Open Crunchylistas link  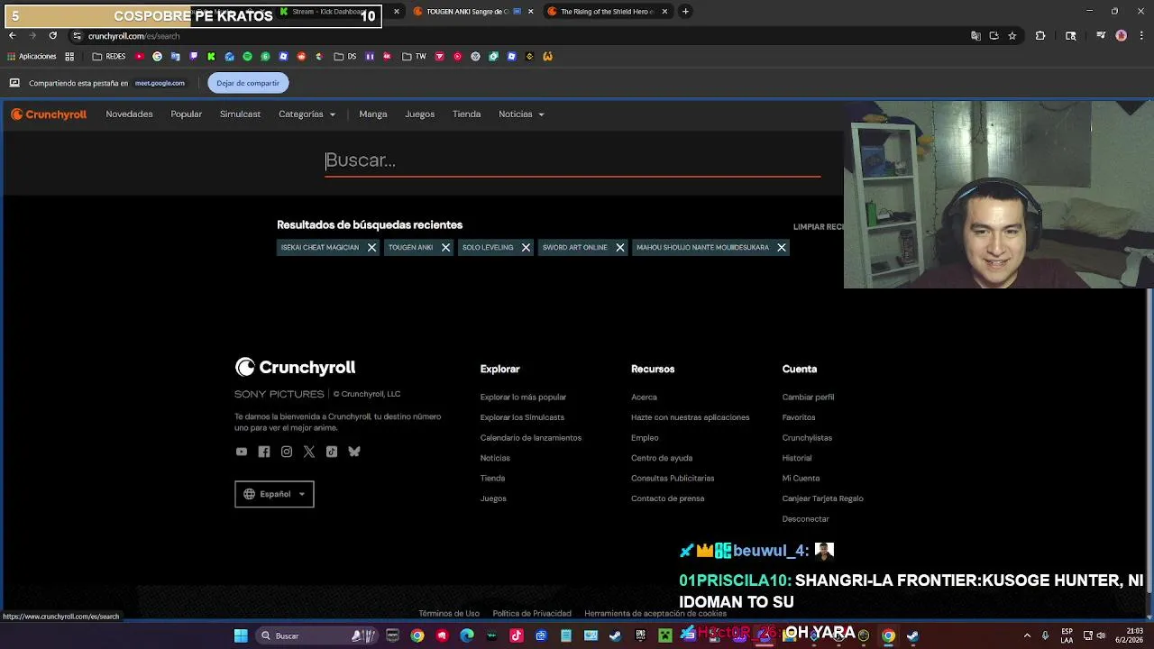tap(807, 438)
